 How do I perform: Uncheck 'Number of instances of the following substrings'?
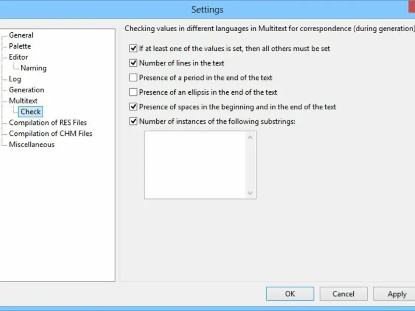coord(133,122)
